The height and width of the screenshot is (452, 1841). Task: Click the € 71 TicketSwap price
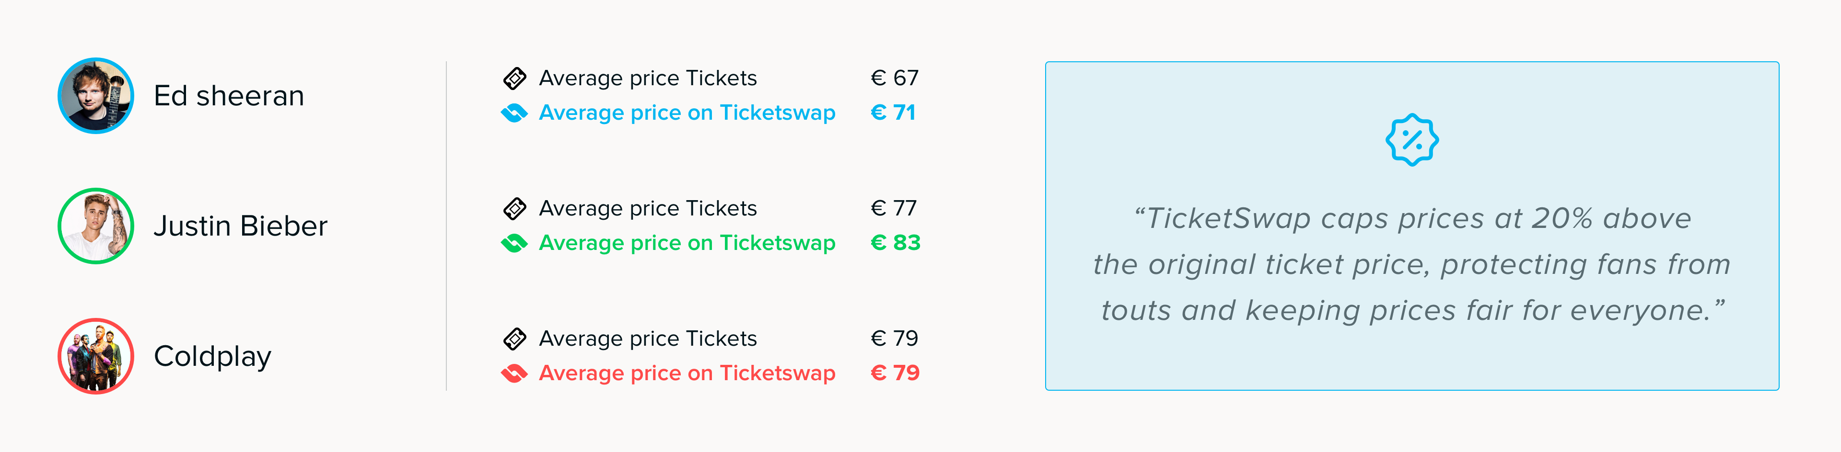tap(893, 112)
